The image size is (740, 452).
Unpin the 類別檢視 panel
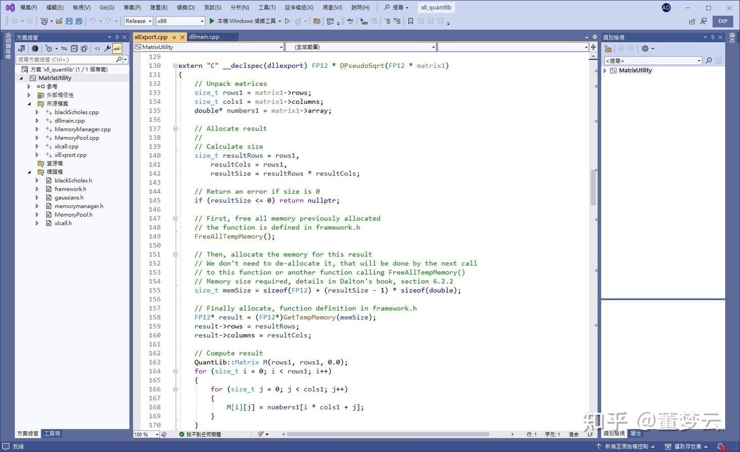[713, 37]
